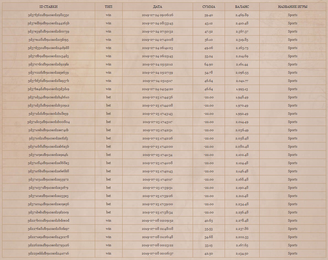Click the balance value 2,202.33
328x260 pixels.
click(242, 237)
